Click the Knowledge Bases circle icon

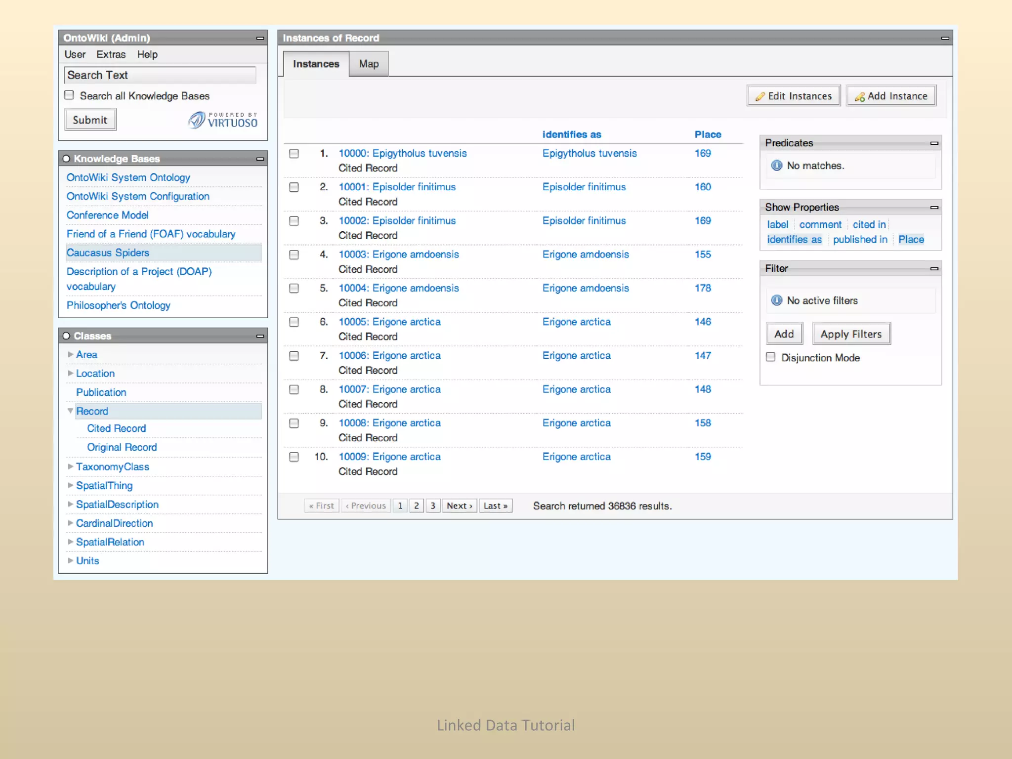point(66,159)
